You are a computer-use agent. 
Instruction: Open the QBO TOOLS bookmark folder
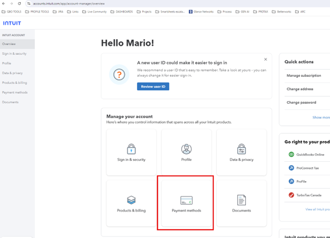12,12
